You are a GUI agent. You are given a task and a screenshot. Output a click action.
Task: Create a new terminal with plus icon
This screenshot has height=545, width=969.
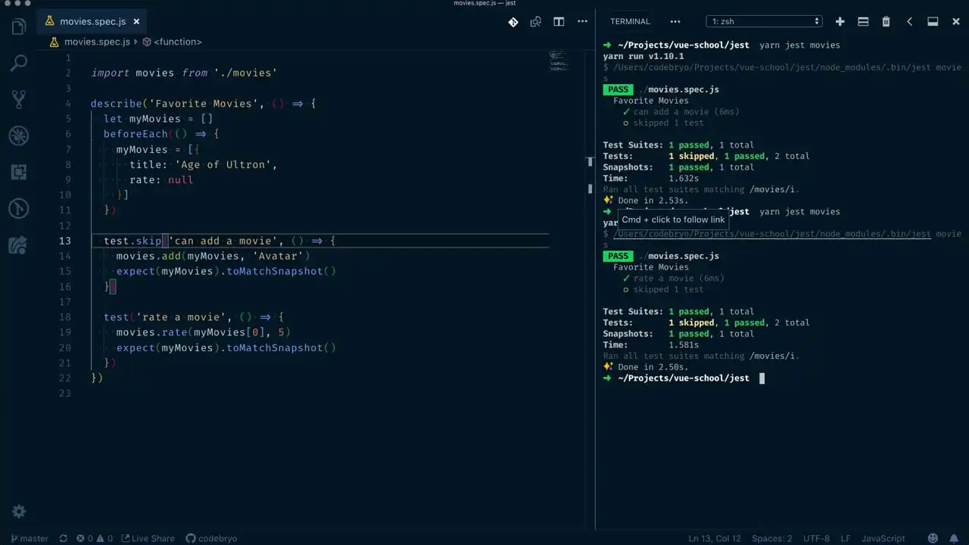click(x=840, y=22)
